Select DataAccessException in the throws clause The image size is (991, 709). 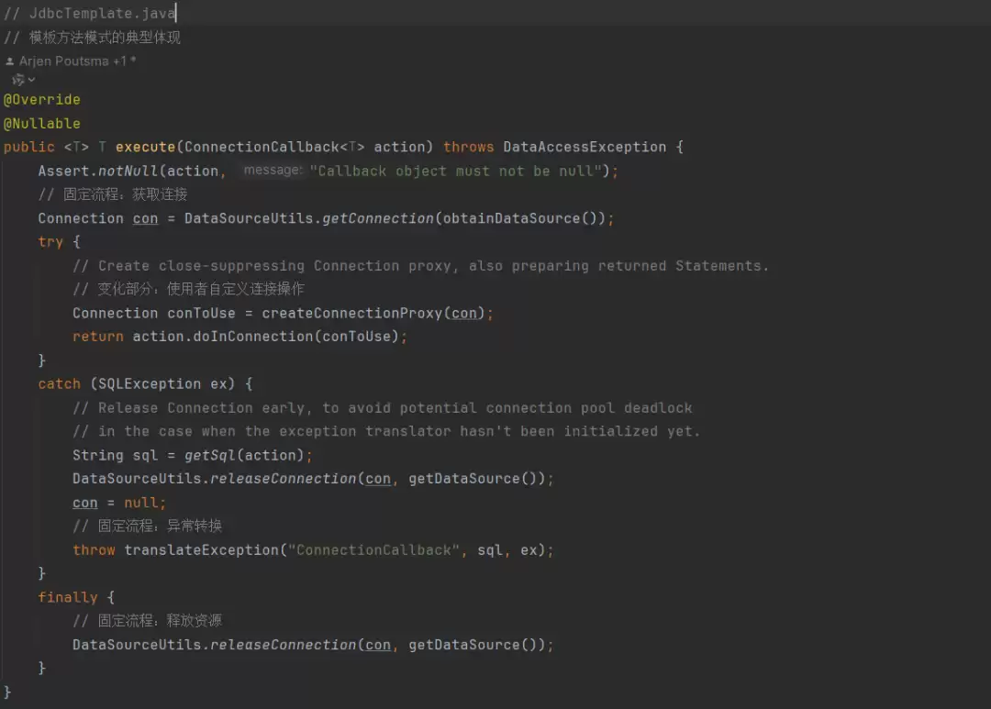pos(585,148)
